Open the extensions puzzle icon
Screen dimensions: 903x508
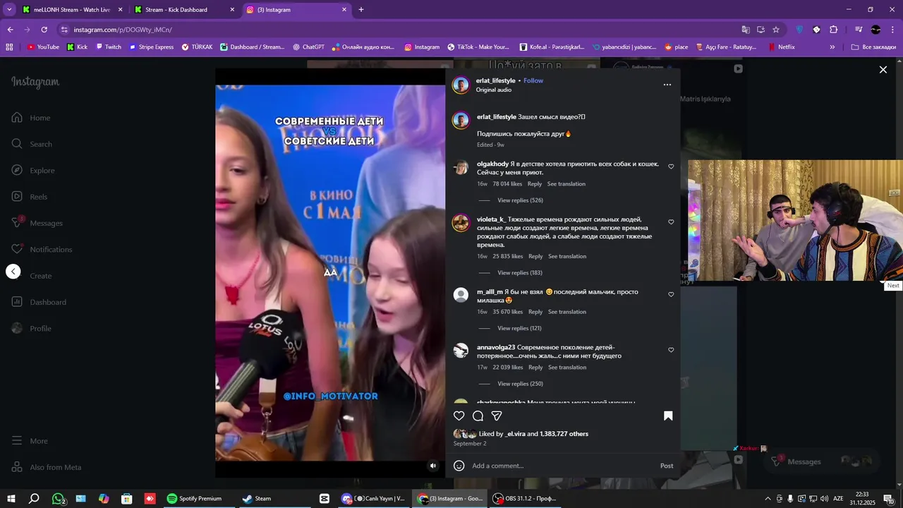click(x=833, y=30)
